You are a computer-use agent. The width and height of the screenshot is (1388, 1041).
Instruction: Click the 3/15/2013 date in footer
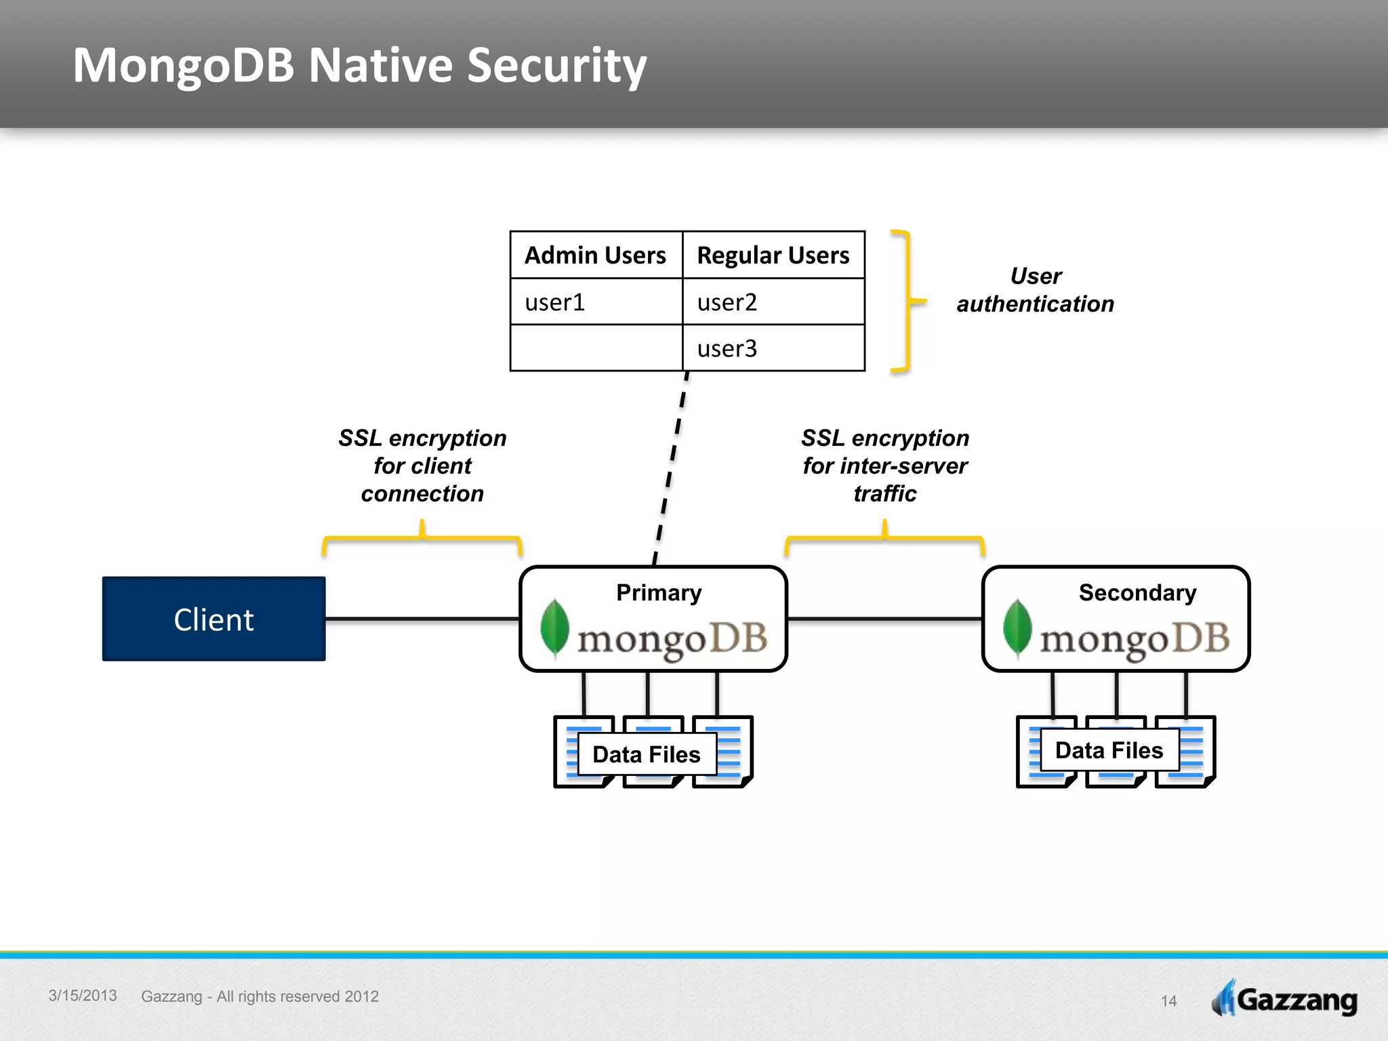83,996
